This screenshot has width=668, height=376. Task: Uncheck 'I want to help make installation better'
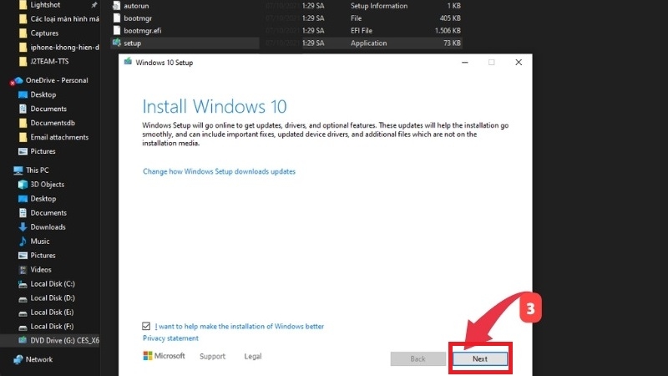(x=147, y=327)
